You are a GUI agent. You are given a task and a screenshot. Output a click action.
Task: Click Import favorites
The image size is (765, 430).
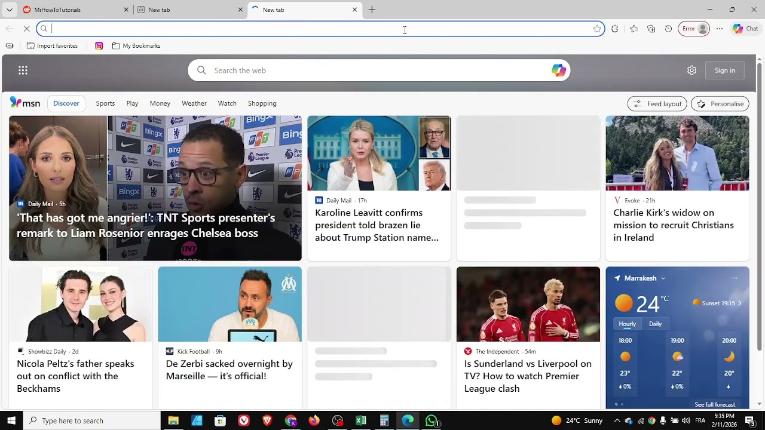tap(52, 45)
